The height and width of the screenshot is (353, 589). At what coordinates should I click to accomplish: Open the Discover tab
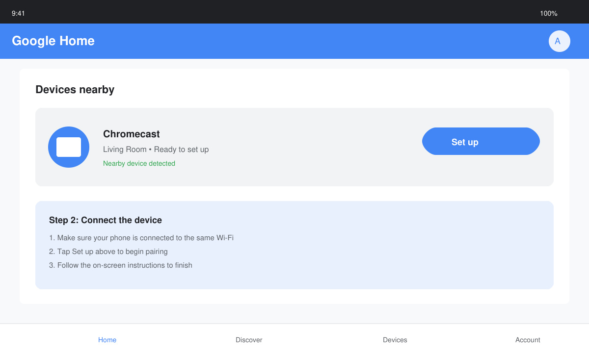pos(249,340)
